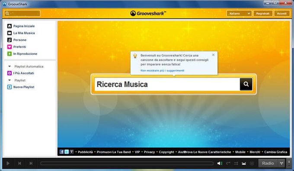Open the Persone icon in sidebar
294x171 pixels.
tap(10, 40)
